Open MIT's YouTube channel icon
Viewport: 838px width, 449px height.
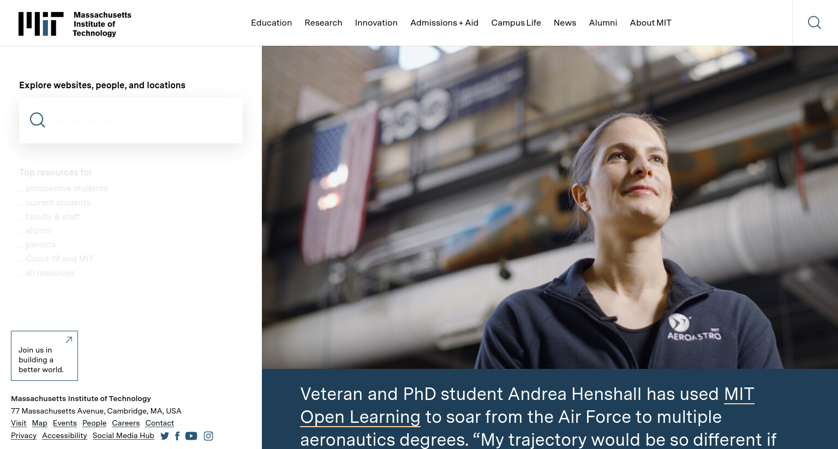[191, 436]
